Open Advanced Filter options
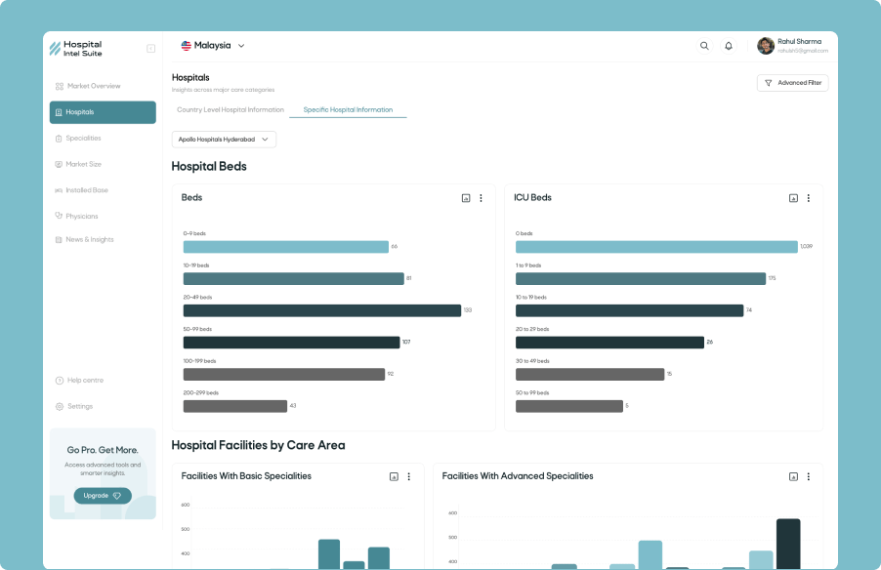881x570 pixels. coord(792,83)
